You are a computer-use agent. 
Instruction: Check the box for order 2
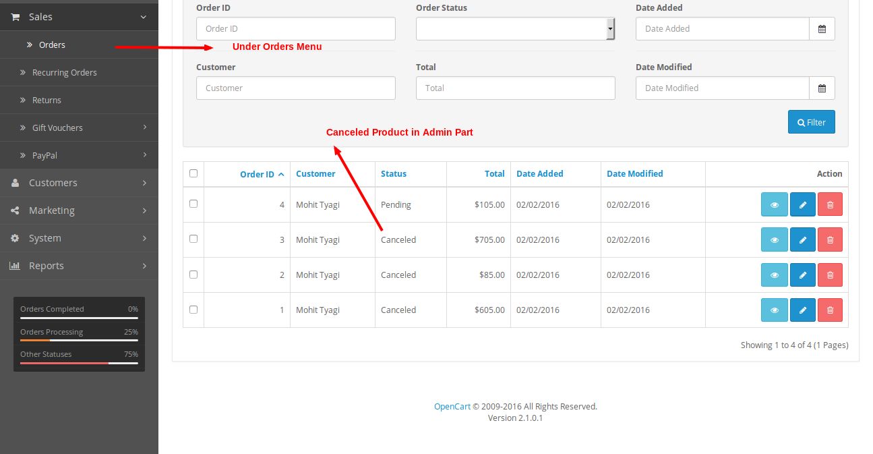click(x=193, y=274)
